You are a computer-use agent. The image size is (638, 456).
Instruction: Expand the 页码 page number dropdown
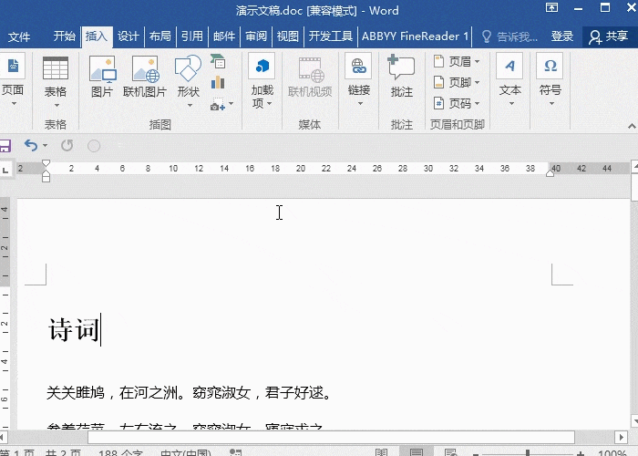[477, 104]
